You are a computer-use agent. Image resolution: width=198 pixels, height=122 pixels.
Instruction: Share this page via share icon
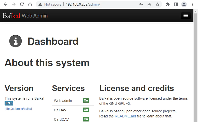pos(149,4)
